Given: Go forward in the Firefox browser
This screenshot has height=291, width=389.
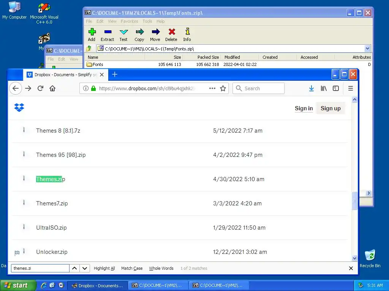Looking at the screenshot, I should [x=28, y=88].
